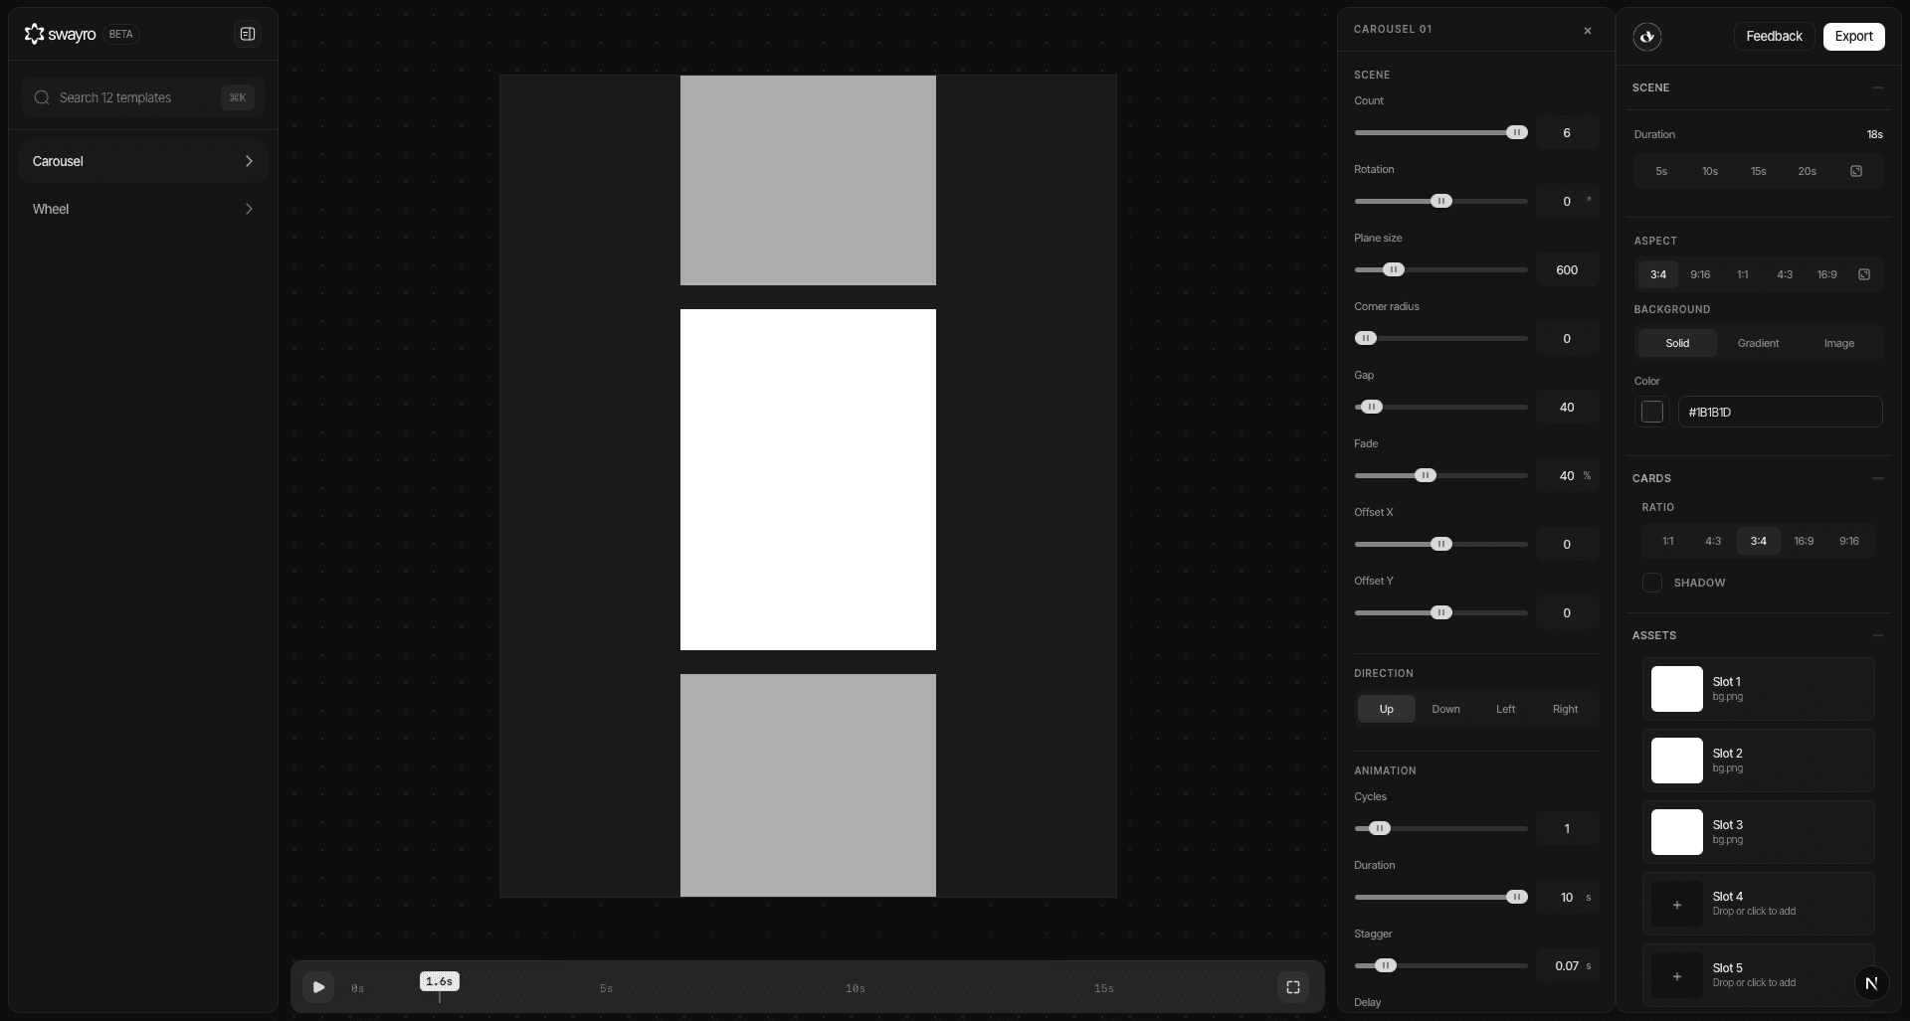Choose 16:9 card ratio
This screenshot has height=1021, width=1910.
[1804, 541]
